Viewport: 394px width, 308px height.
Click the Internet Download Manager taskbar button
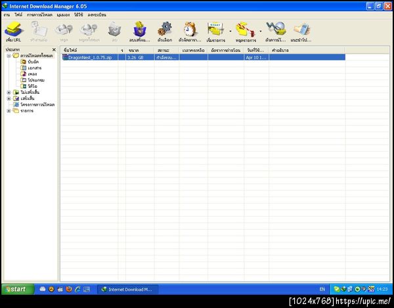pyautogui.click(x=128, y=290)
